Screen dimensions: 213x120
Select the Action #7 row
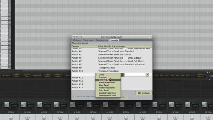point(112,61)
